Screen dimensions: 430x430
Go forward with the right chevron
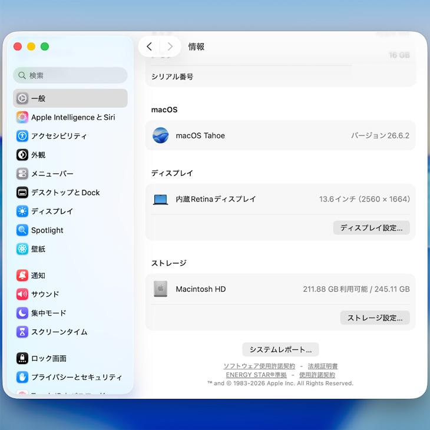pos(170,47)
